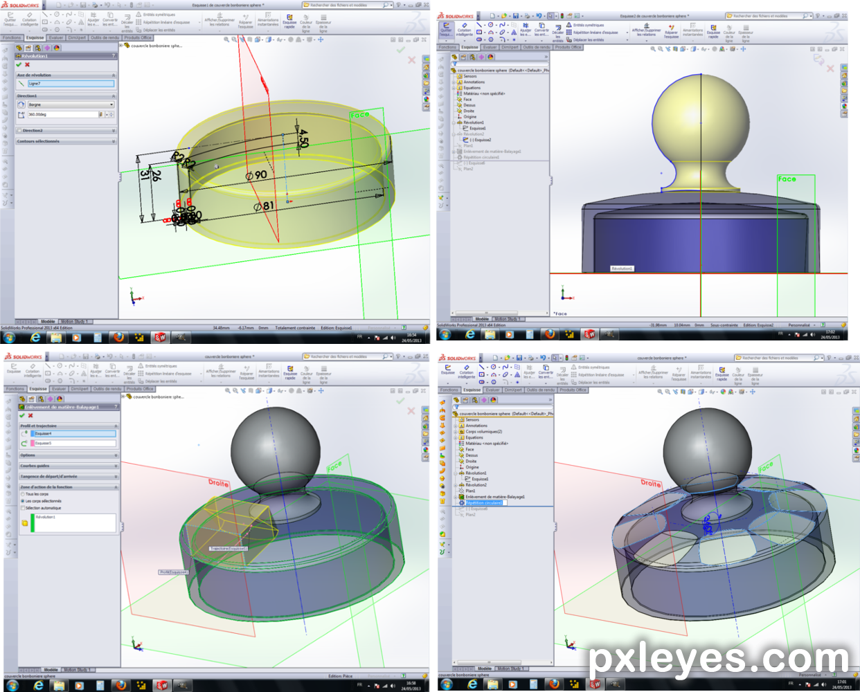Choose Entités symétriques in top-left window toolbar
The width and height of the screenshot is (860, 692).
[155, 15]
